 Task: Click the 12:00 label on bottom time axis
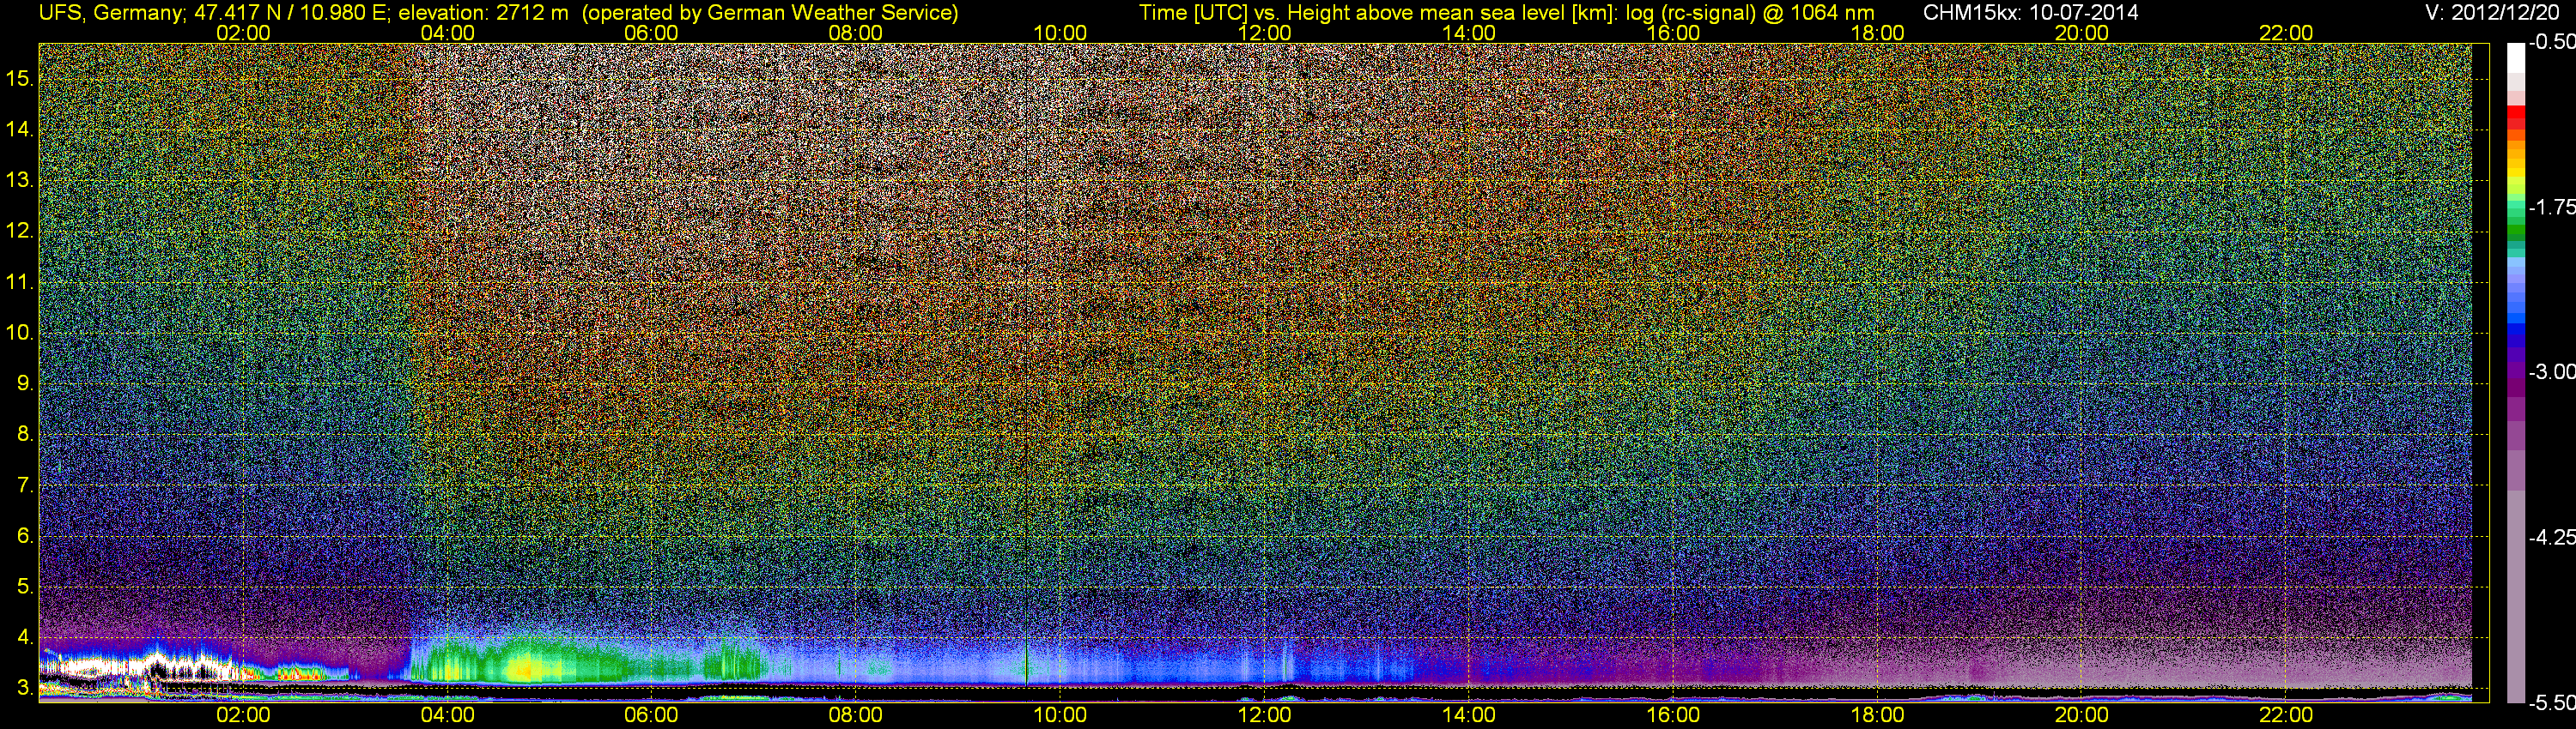(1264, 715)
